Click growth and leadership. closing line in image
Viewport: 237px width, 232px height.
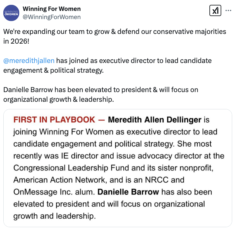(55, 216)
